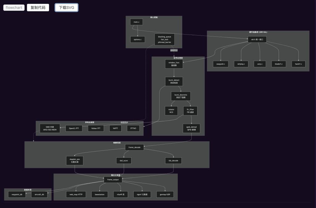This screenshot has height=208, width=316.
Task: Select the fir_filter FIR node
Action: pyautogui.click(x=190, y=111)
